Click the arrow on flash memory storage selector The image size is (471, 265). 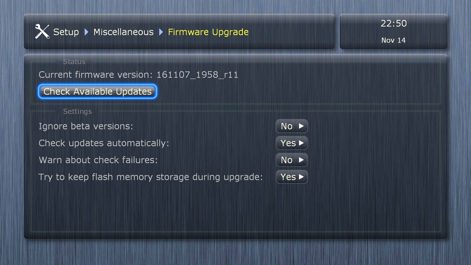pos(301,177)
